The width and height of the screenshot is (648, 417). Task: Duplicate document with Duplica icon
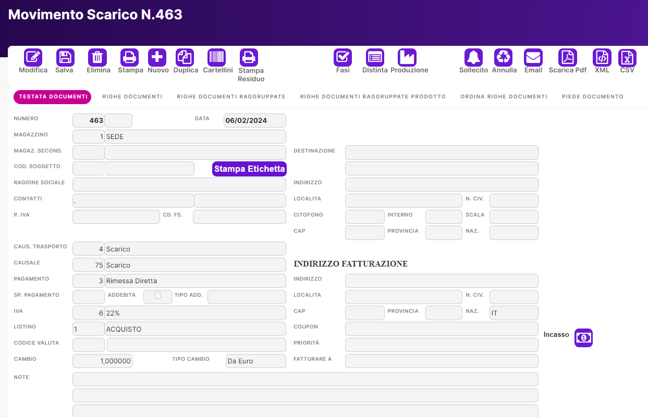pyautogui.click(x=185, y=58)
